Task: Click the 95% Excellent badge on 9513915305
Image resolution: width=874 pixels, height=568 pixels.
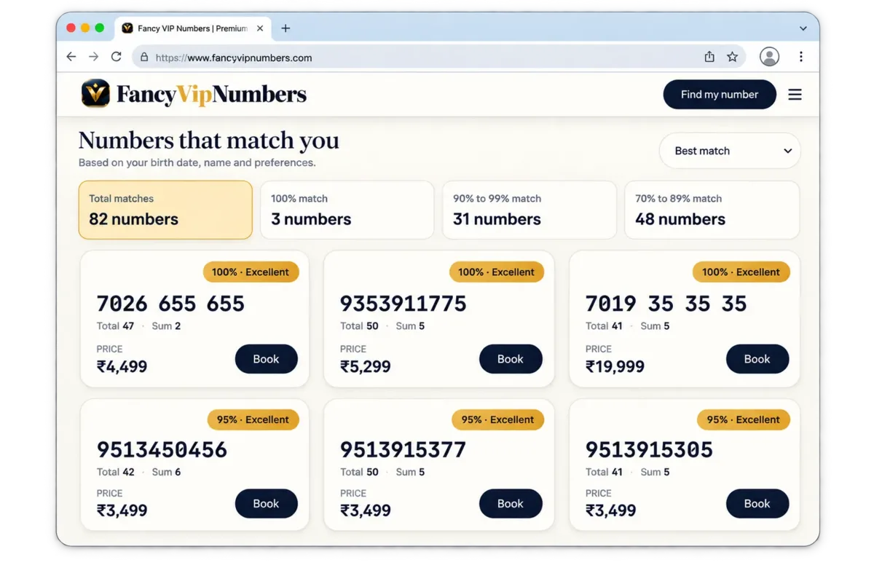Action: [x=743, y=419]
